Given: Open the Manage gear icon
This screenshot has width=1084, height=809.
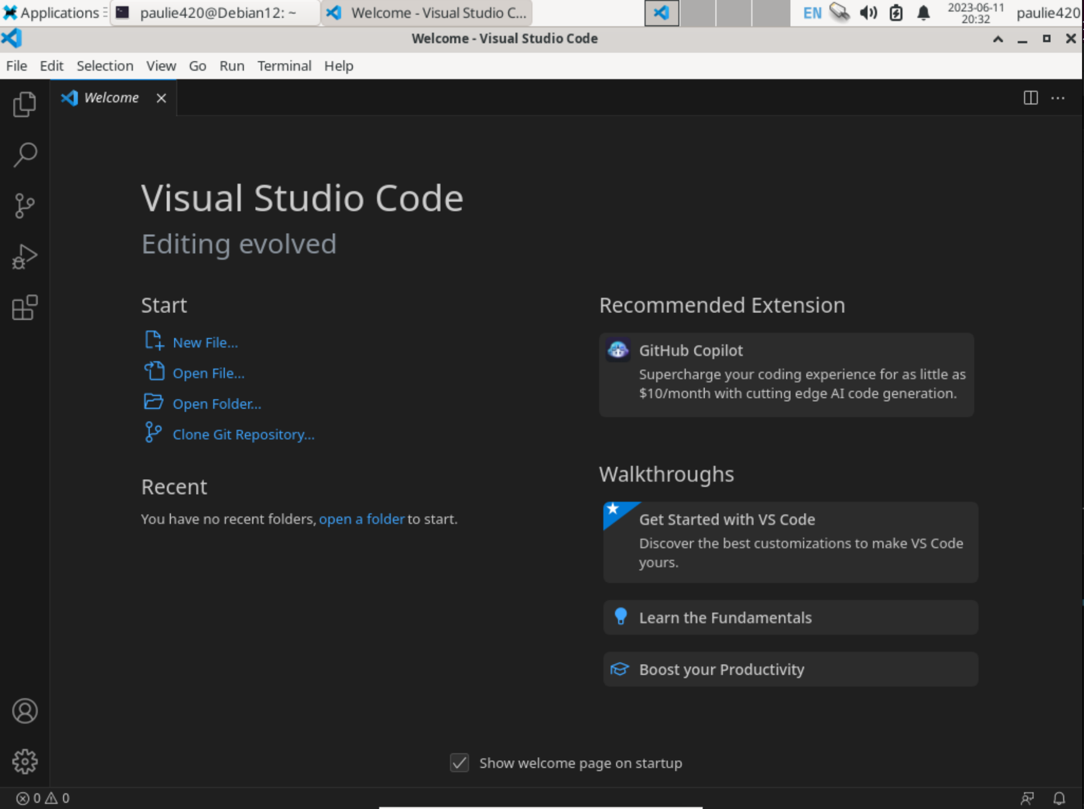Looking at the screenshot, I should pos(25,762).
